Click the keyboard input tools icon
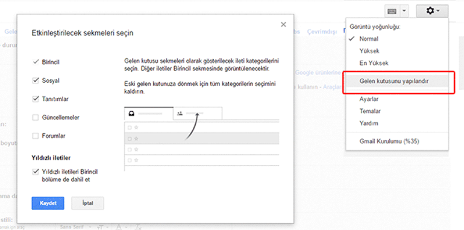Image resolution: width=464 pixels, height=230 pixels. [x=393, y=11]
